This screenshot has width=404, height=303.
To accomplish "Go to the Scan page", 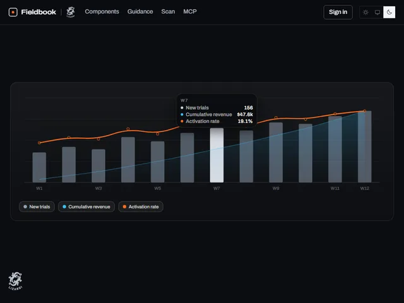I will coord(168,11).
